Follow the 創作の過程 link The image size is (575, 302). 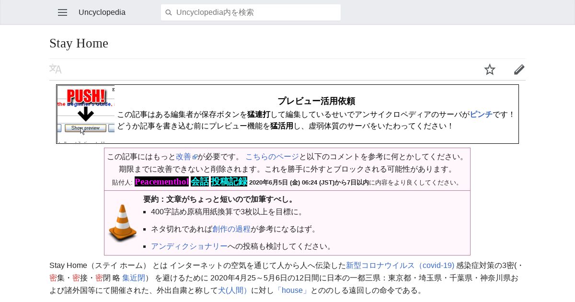coord(231,229)
